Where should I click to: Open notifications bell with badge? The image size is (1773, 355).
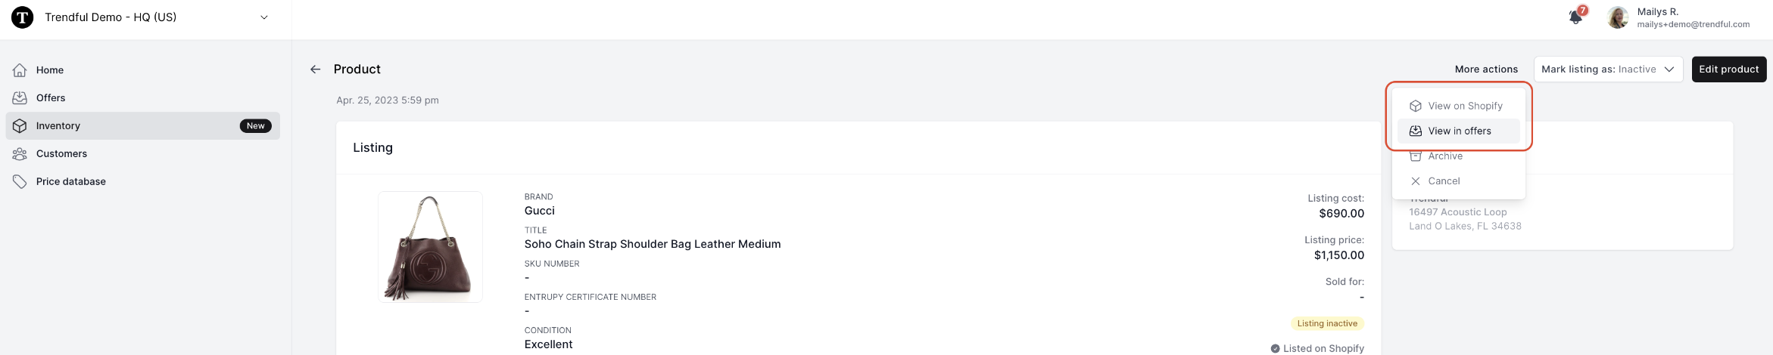point(1577,16)
